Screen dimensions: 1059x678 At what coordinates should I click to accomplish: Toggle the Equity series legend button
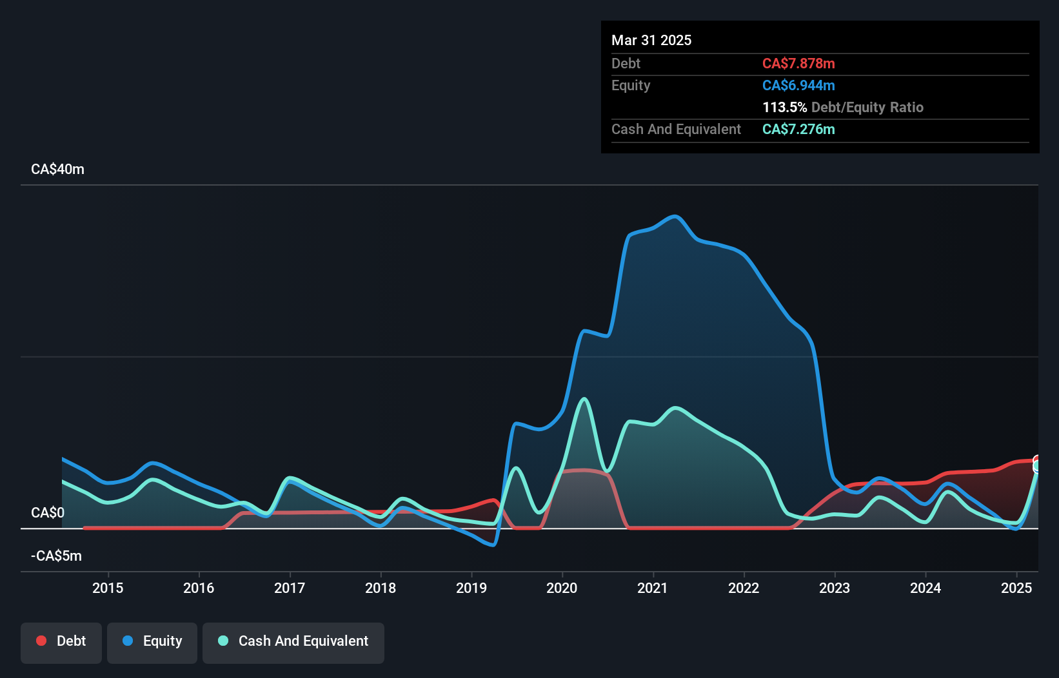152,643
